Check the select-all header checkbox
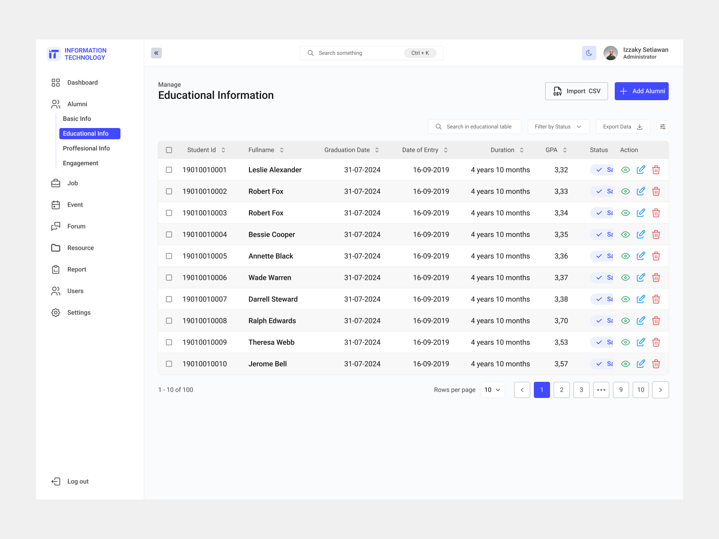This screenshot has width=719, height=539. pyautogui.click(x=169, y=150)
